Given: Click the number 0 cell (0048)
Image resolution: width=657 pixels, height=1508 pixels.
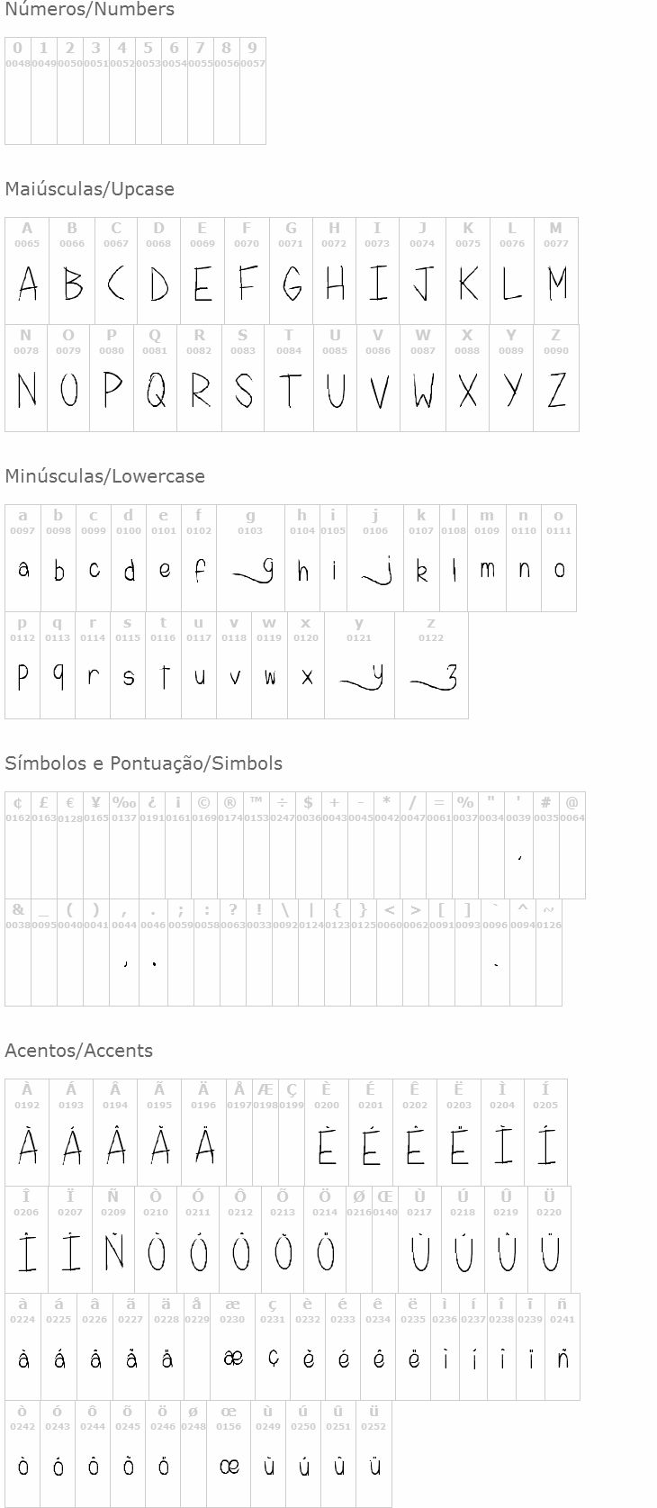Looking at the screenshot, I should point(18,91).
